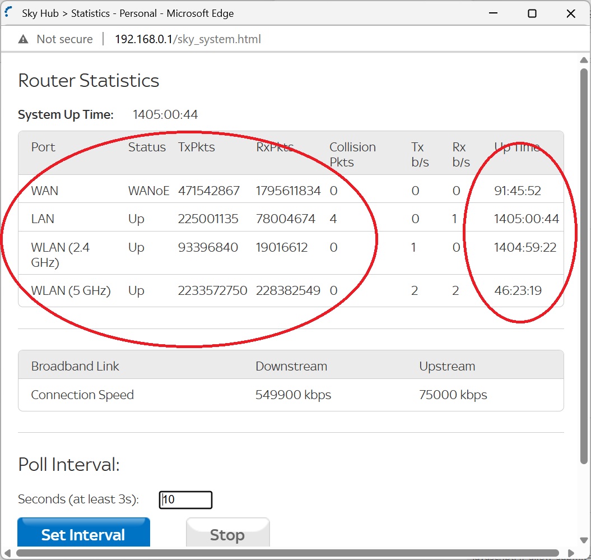The height and width of the screenshot is (560, 591).
Task: Click the Not secure warning triangle icon
Action: point(22,39)
